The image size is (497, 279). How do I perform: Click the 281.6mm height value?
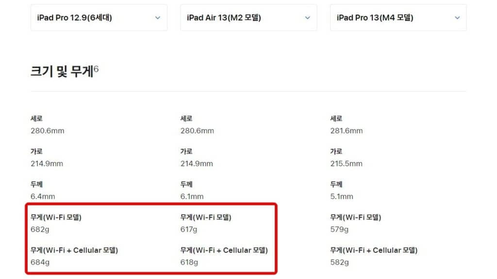(x=346, y=131)
